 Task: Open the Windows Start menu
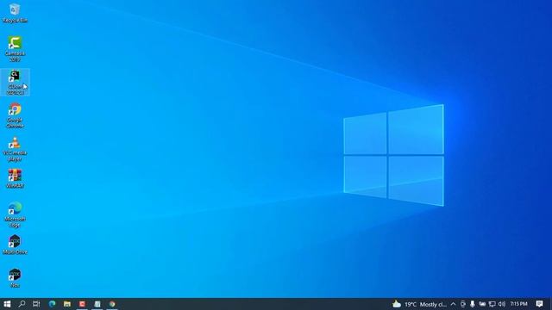7,304
